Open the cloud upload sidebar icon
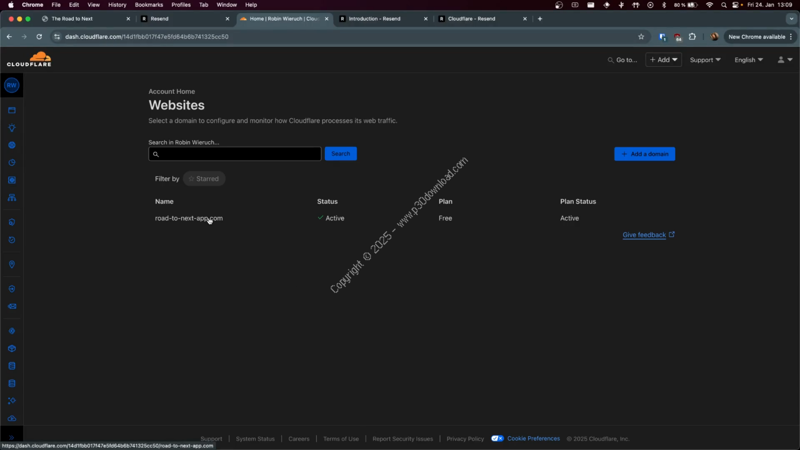Image resolution: width=800 pixels, height=450 pixels. click(11, 418)
